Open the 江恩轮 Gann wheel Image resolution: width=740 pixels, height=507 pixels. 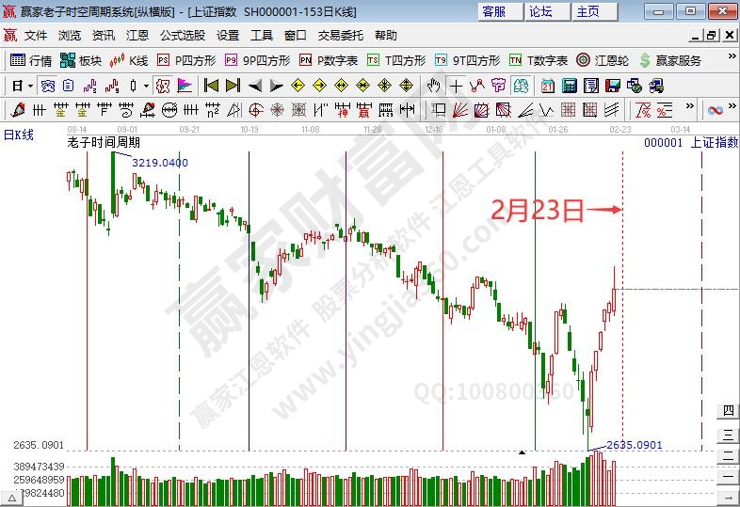click(x=603, y=60)
